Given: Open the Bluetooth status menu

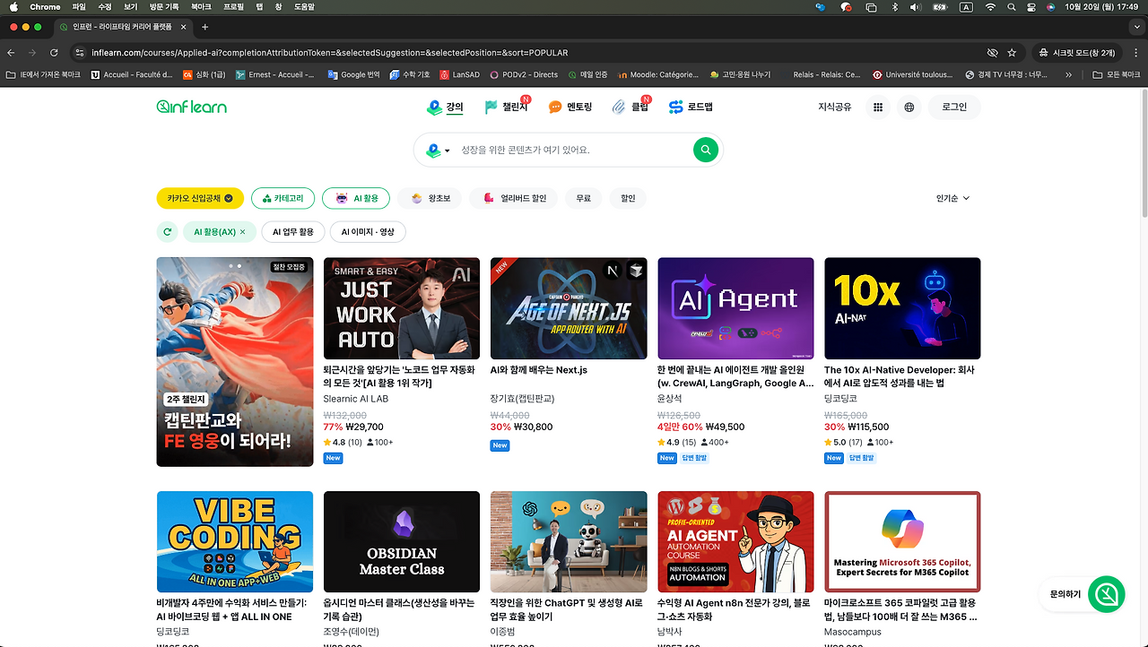Looking at the screenshot, I should tap(894, 7).
